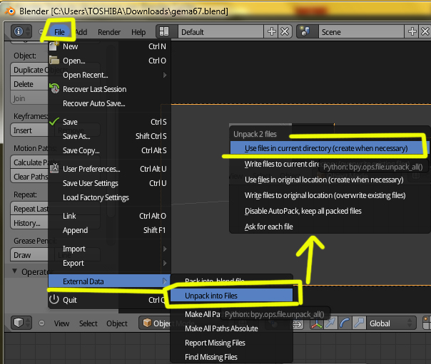Image resolution: width=431 pixels, height=364 pixels.
Task: Expand External Data submenu
Action: (x=109, y=281)
